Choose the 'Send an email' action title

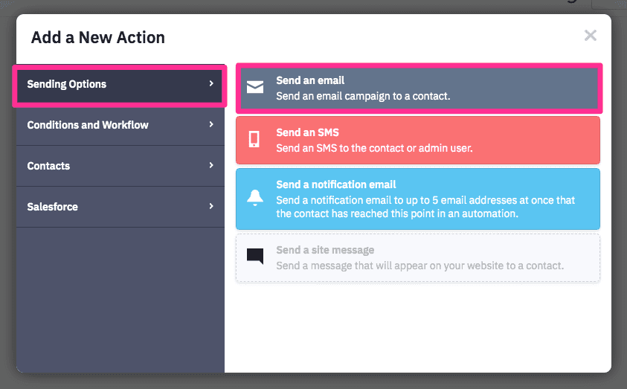(310, 80)
